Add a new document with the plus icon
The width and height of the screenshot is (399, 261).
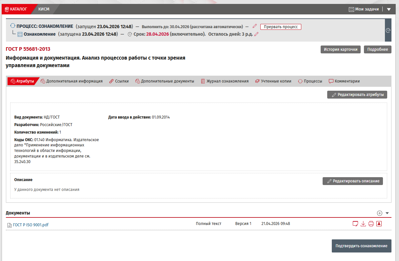(x=380, y=213)
